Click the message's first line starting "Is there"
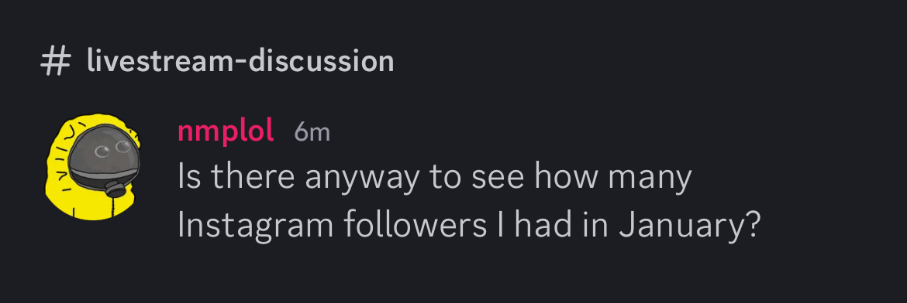Viewport: 907px width, 303px height. (434, 176)
